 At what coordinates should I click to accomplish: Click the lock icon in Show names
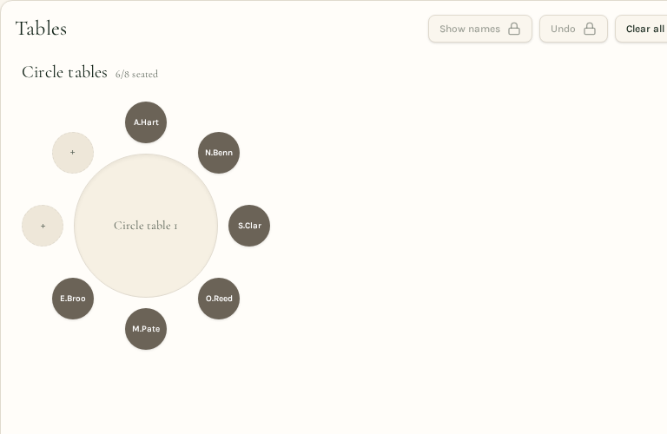tap(514, 29)
